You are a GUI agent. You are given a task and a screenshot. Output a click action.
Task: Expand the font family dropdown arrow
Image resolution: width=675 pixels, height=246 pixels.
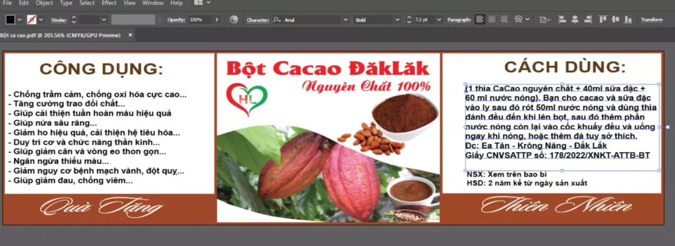[x=345, y=20]
